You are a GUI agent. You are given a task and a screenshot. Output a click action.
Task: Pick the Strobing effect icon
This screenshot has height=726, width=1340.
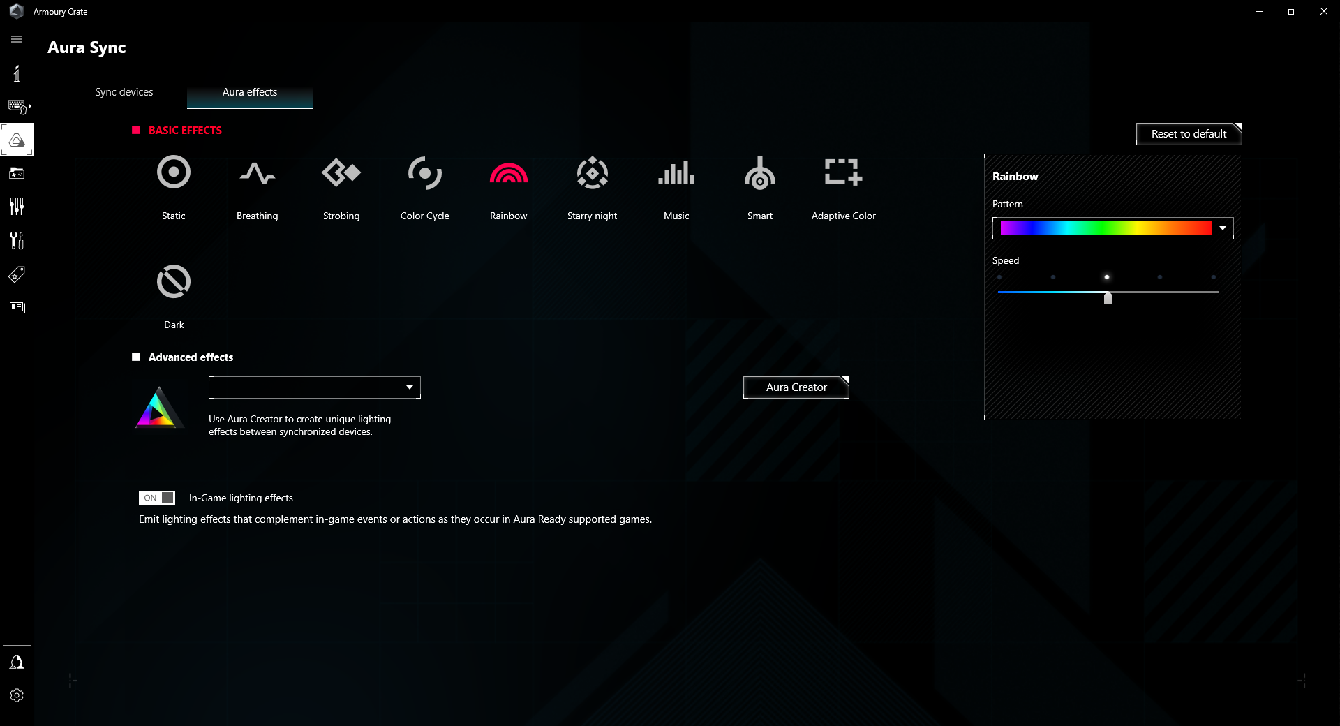341,172
